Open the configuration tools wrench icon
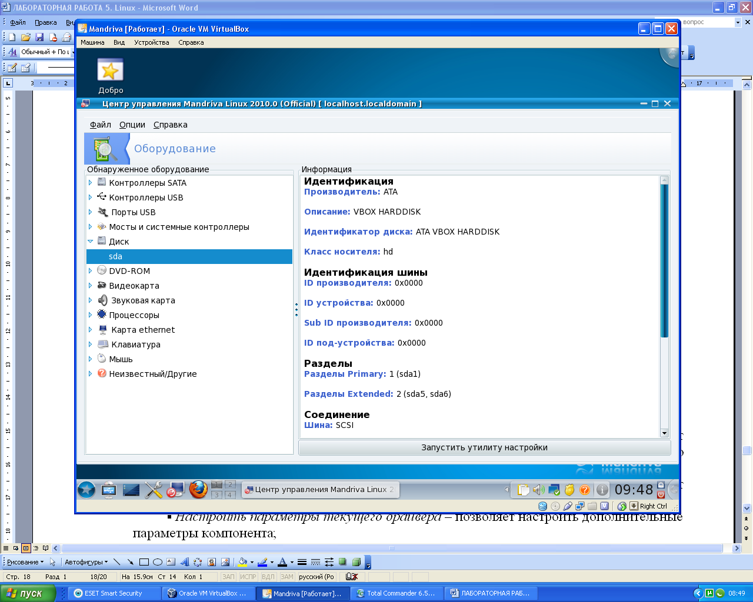 [x=154, y=489]
